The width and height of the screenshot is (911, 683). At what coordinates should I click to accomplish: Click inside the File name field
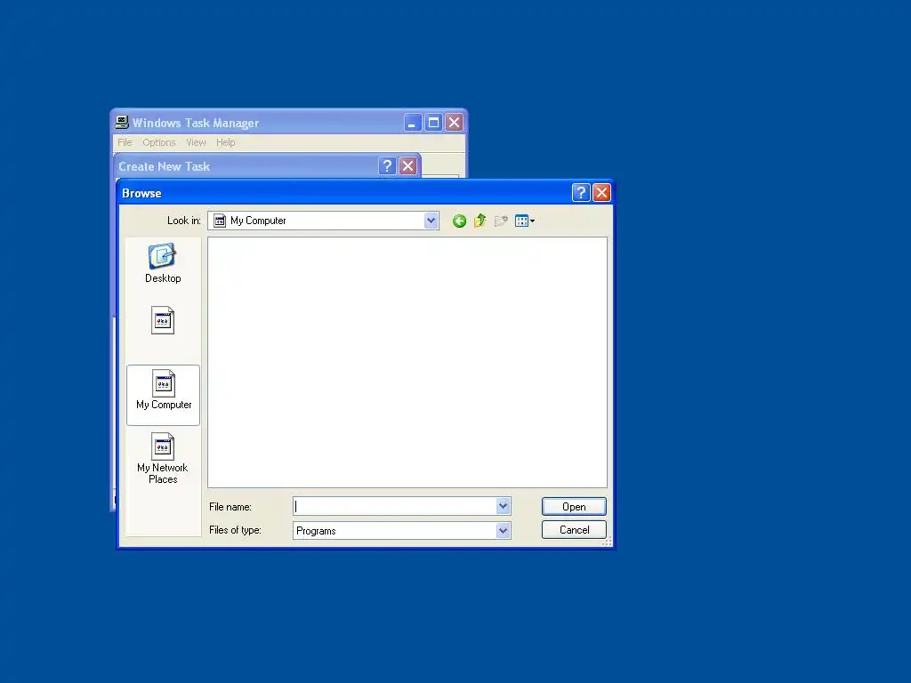click(395, 506)
